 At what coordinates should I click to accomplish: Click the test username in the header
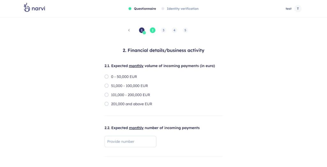pyautogui.click(x=288, y=9)
